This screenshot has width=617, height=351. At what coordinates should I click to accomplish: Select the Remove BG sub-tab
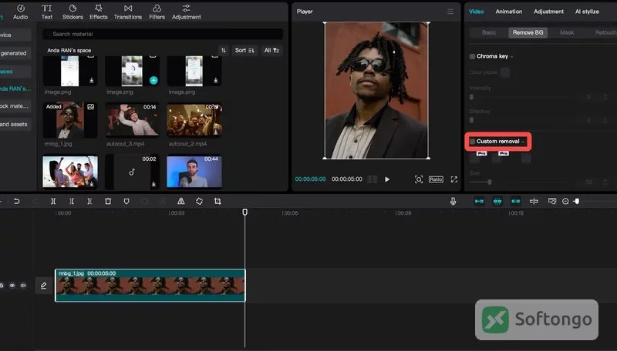click(528, 32)
